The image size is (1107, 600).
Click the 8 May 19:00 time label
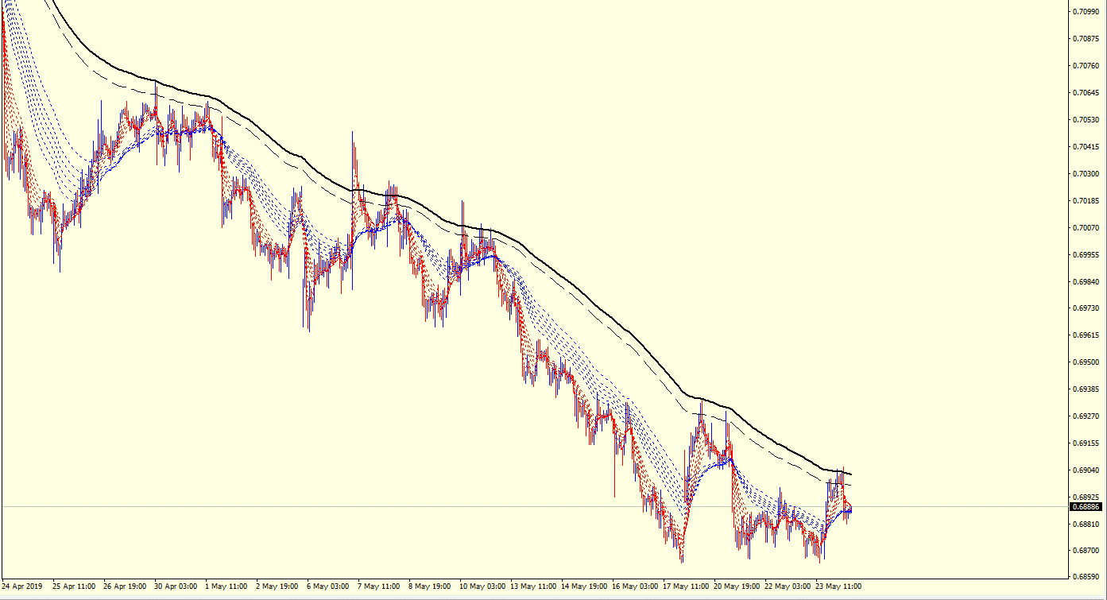(431, 586)
